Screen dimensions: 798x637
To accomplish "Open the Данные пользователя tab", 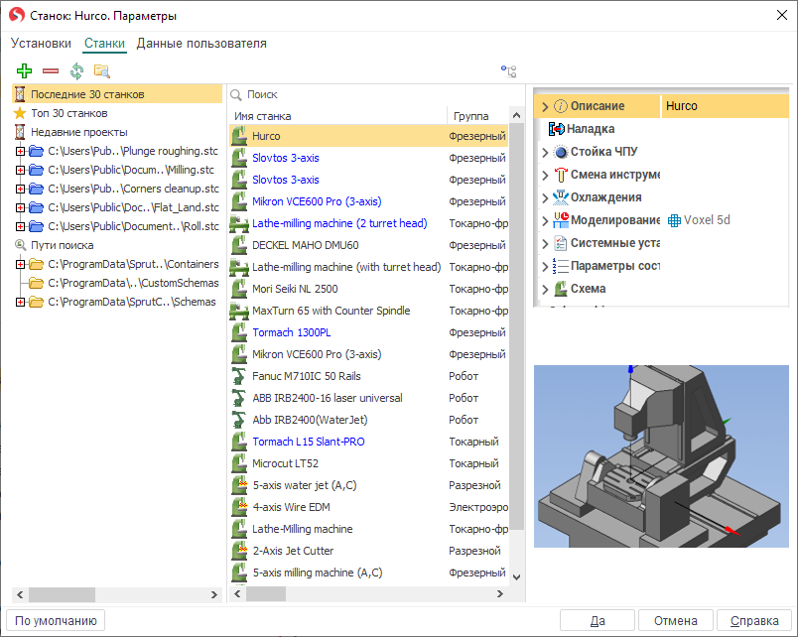I will tap(201, 44).
